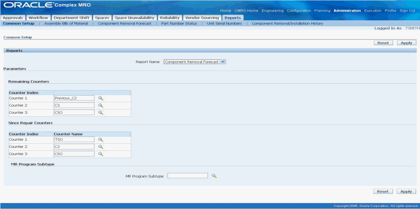420x209 pixels.
Task: Click the top Apply button
Action: [x=406, y=43]
